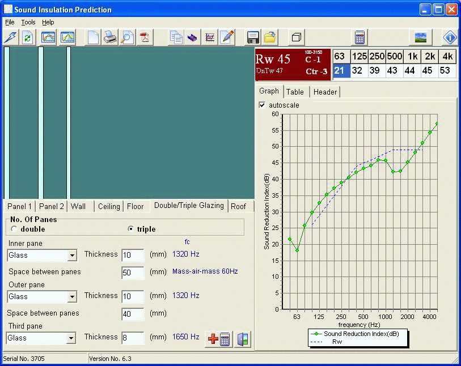Click the Rw dashed line legend entry
This screenshot has width=461, height=366.
point(327,342)
